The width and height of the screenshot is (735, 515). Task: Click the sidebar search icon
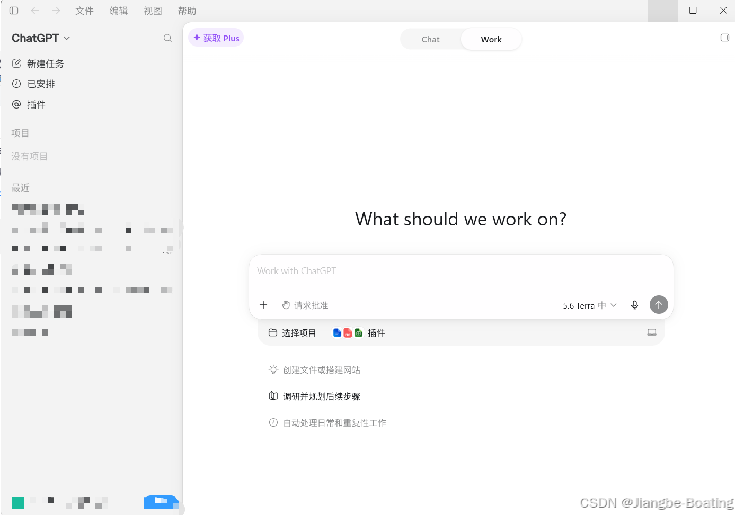[167, 38]
